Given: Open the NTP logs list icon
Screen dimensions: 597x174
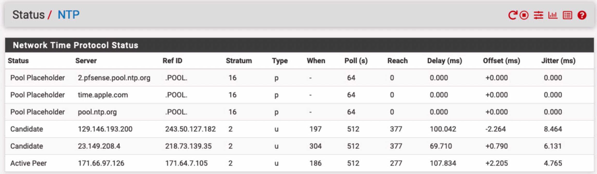Looking at the screenshot, I should (x=568, y=15).
